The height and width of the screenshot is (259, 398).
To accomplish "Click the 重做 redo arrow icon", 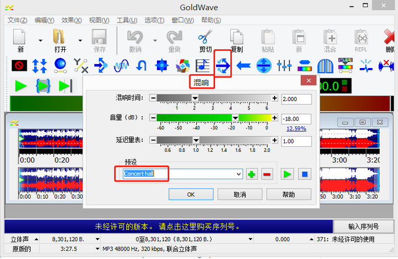I will [175, 37].
